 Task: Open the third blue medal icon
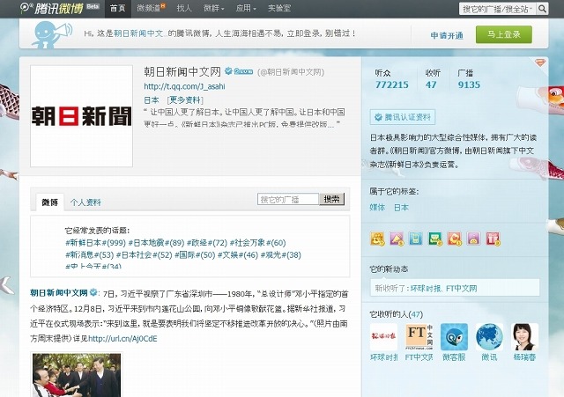coord(415,239)
